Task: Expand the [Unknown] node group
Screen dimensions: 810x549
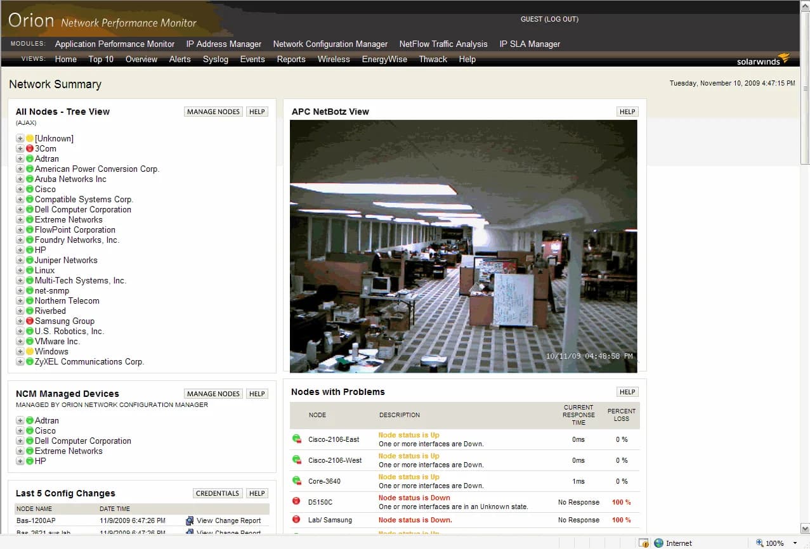Action: coord(20,138)
